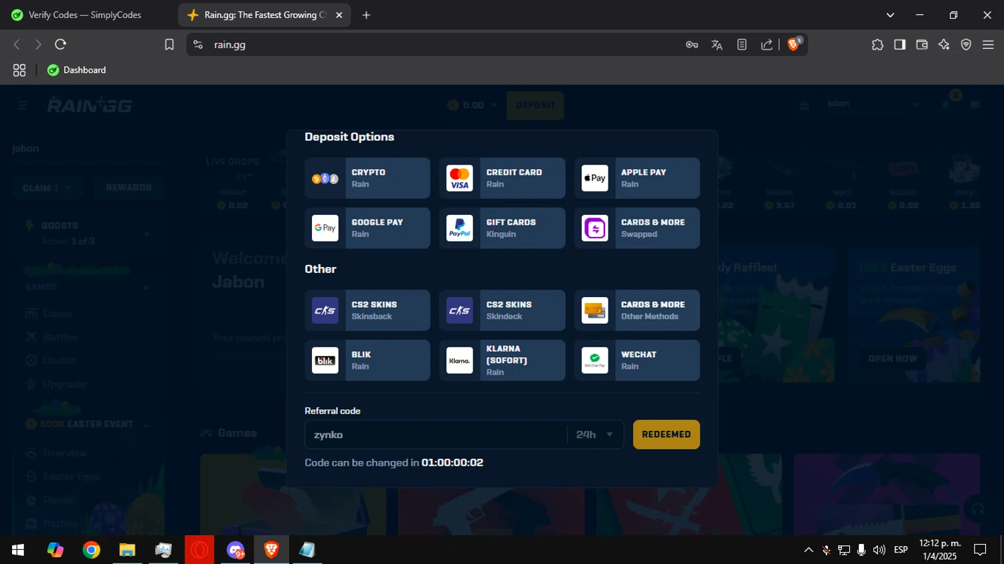
Task: Choose Credit Card Visa deposit option
Action: (x=502, y=178)
